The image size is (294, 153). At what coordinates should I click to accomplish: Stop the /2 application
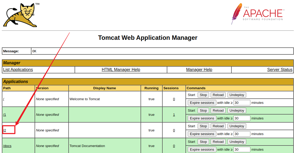203,126
